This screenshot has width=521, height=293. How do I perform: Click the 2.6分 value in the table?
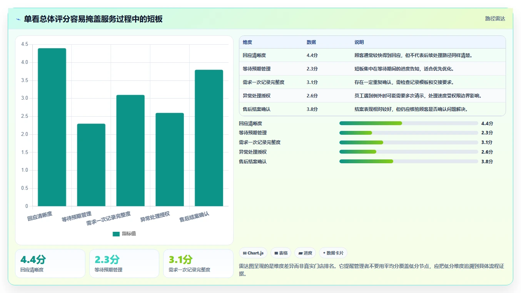312,96
